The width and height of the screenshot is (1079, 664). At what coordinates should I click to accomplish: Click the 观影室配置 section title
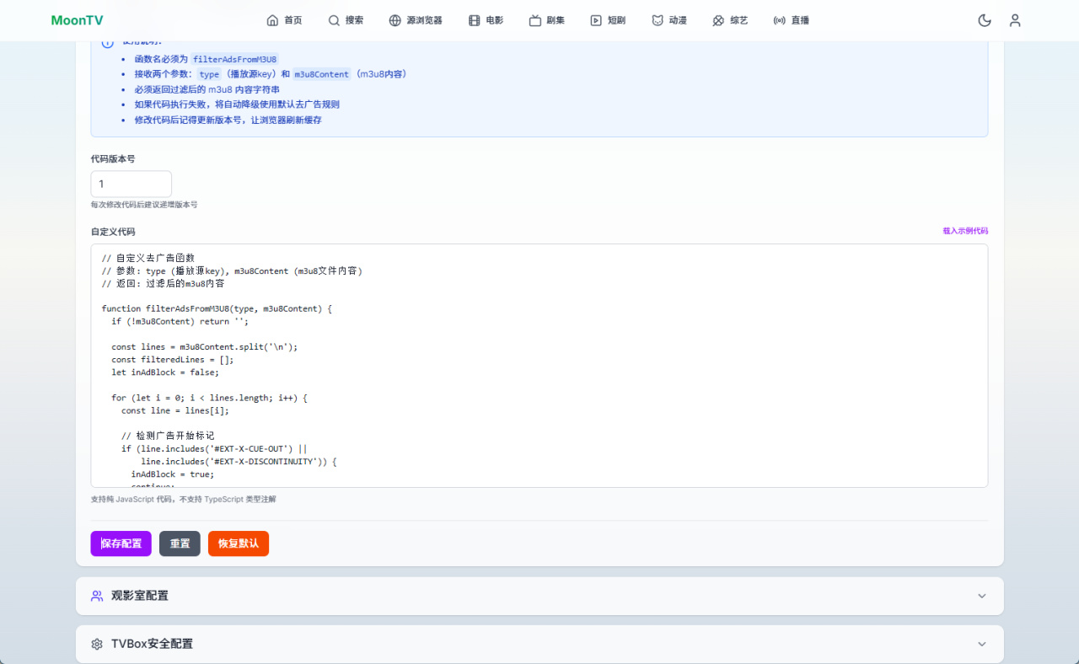tap(140, 596)
